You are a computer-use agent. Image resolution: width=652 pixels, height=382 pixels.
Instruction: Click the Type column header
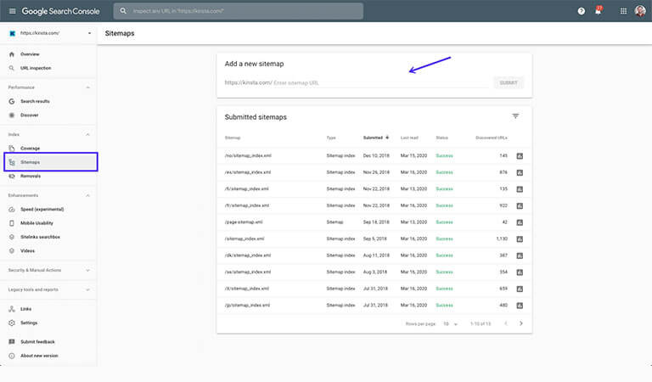coord(331,138)
